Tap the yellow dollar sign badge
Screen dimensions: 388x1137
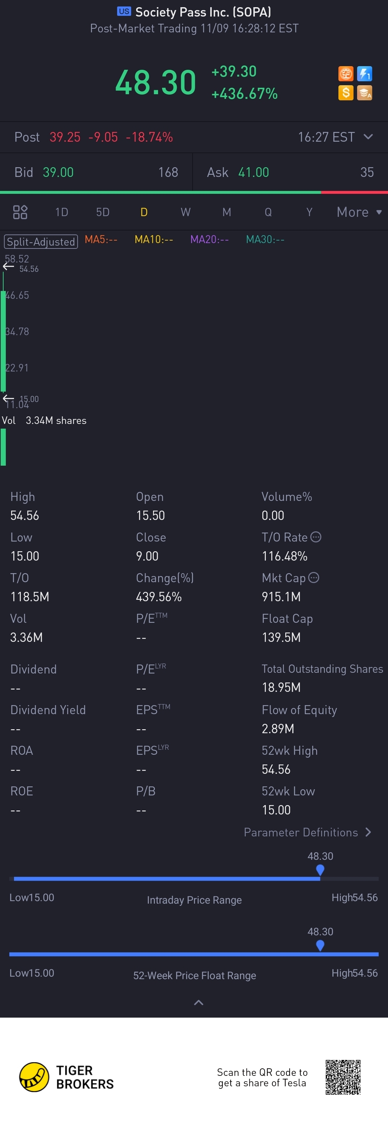click(x=346, y=93)
